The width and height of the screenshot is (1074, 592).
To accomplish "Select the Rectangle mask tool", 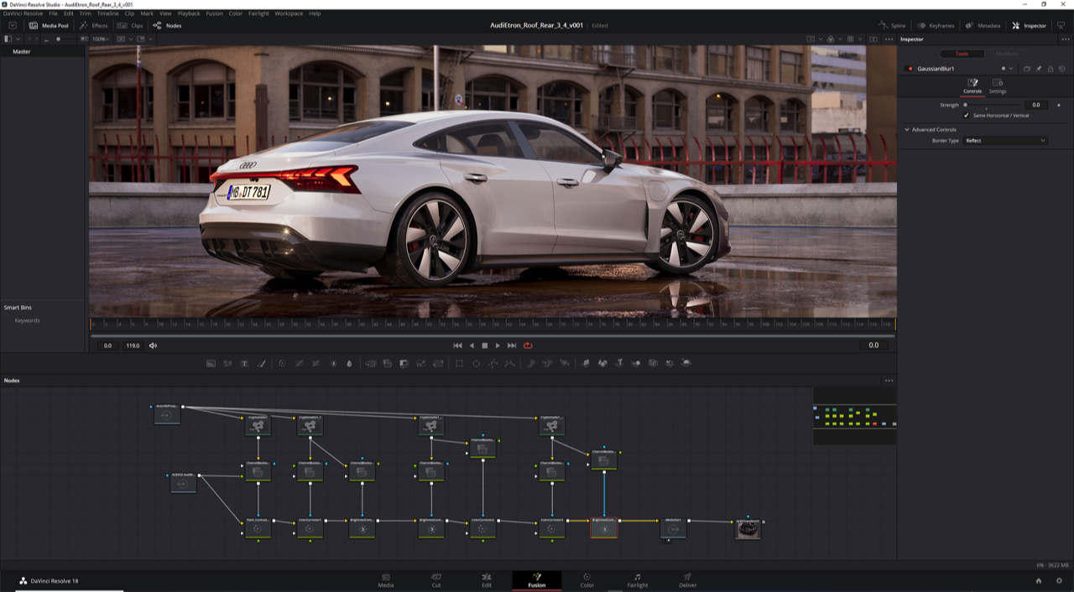I will pos(459,363).
